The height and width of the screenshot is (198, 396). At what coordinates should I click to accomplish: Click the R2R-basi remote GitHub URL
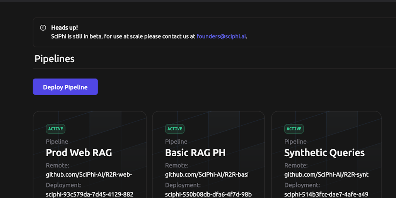207,174
